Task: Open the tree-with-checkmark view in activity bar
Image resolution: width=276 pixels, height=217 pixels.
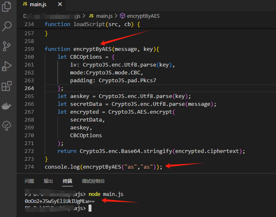Action: tap(7, 126)
